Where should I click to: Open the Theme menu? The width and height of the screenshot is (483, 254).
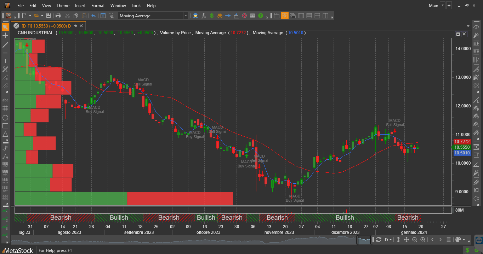tap(63, 6)
